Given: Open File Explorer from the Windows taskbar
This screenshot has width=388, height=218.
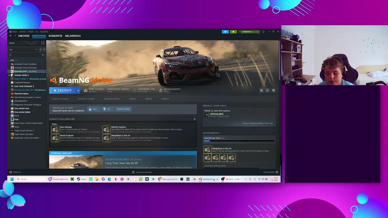Looking at the screenshot, I should tap(97, 179).
